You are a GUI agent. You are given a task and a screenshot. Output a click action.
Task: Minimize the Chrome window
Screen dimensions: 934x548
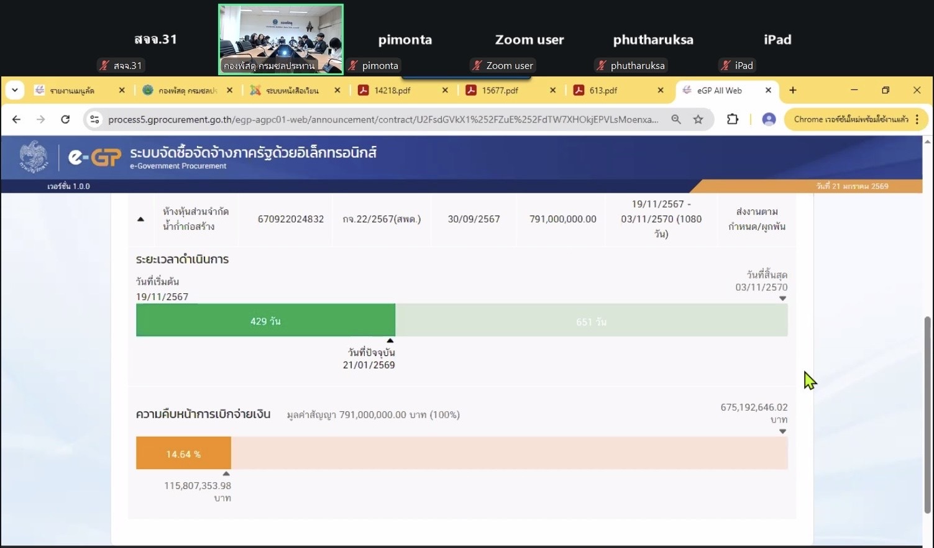coord(854,90)
